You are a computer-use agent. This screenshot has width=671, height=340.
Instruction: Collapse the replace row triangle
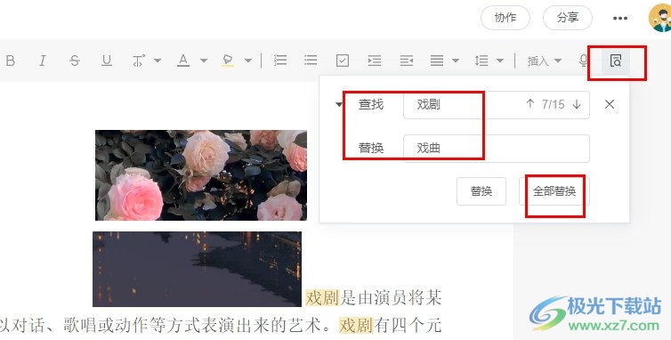coord(339,104)
